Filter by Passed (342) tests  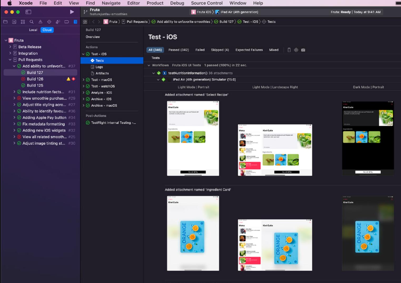tap(179, 50)
